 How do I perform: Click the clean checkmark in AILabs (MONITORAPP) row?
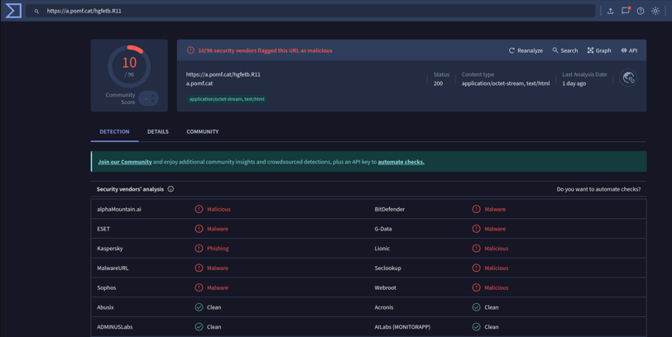coord(476,327)
